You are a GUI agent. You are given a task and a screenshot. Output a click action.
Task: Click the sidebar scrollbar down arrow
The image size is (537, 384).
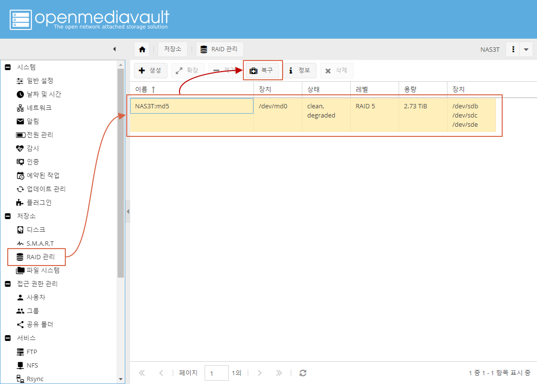[x=120, y=379]
